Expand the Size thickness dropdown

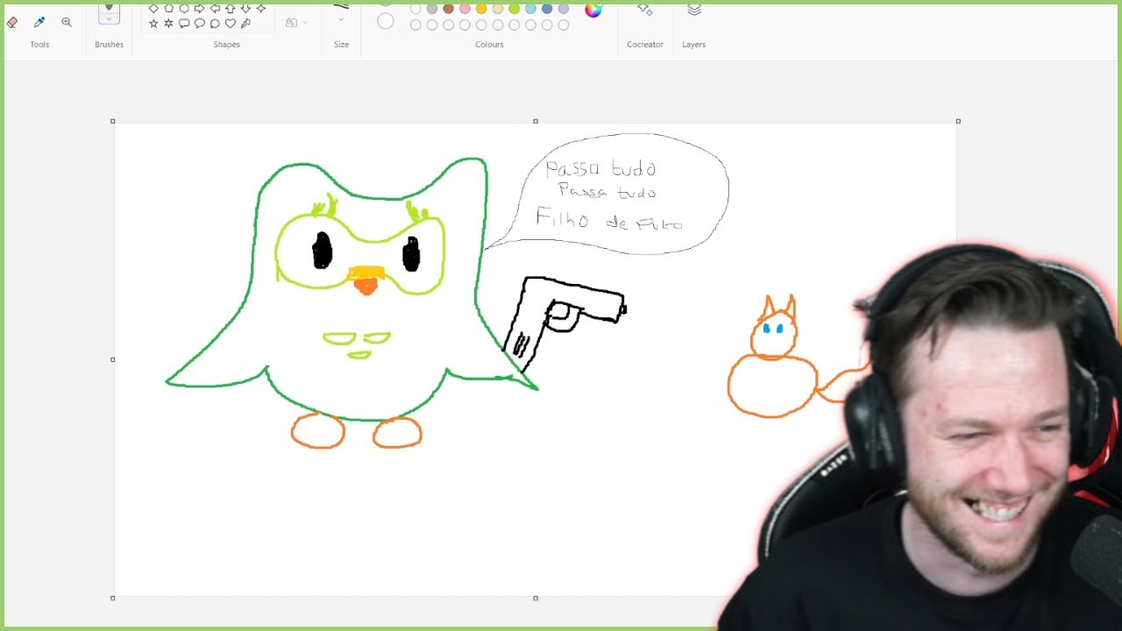341,19
